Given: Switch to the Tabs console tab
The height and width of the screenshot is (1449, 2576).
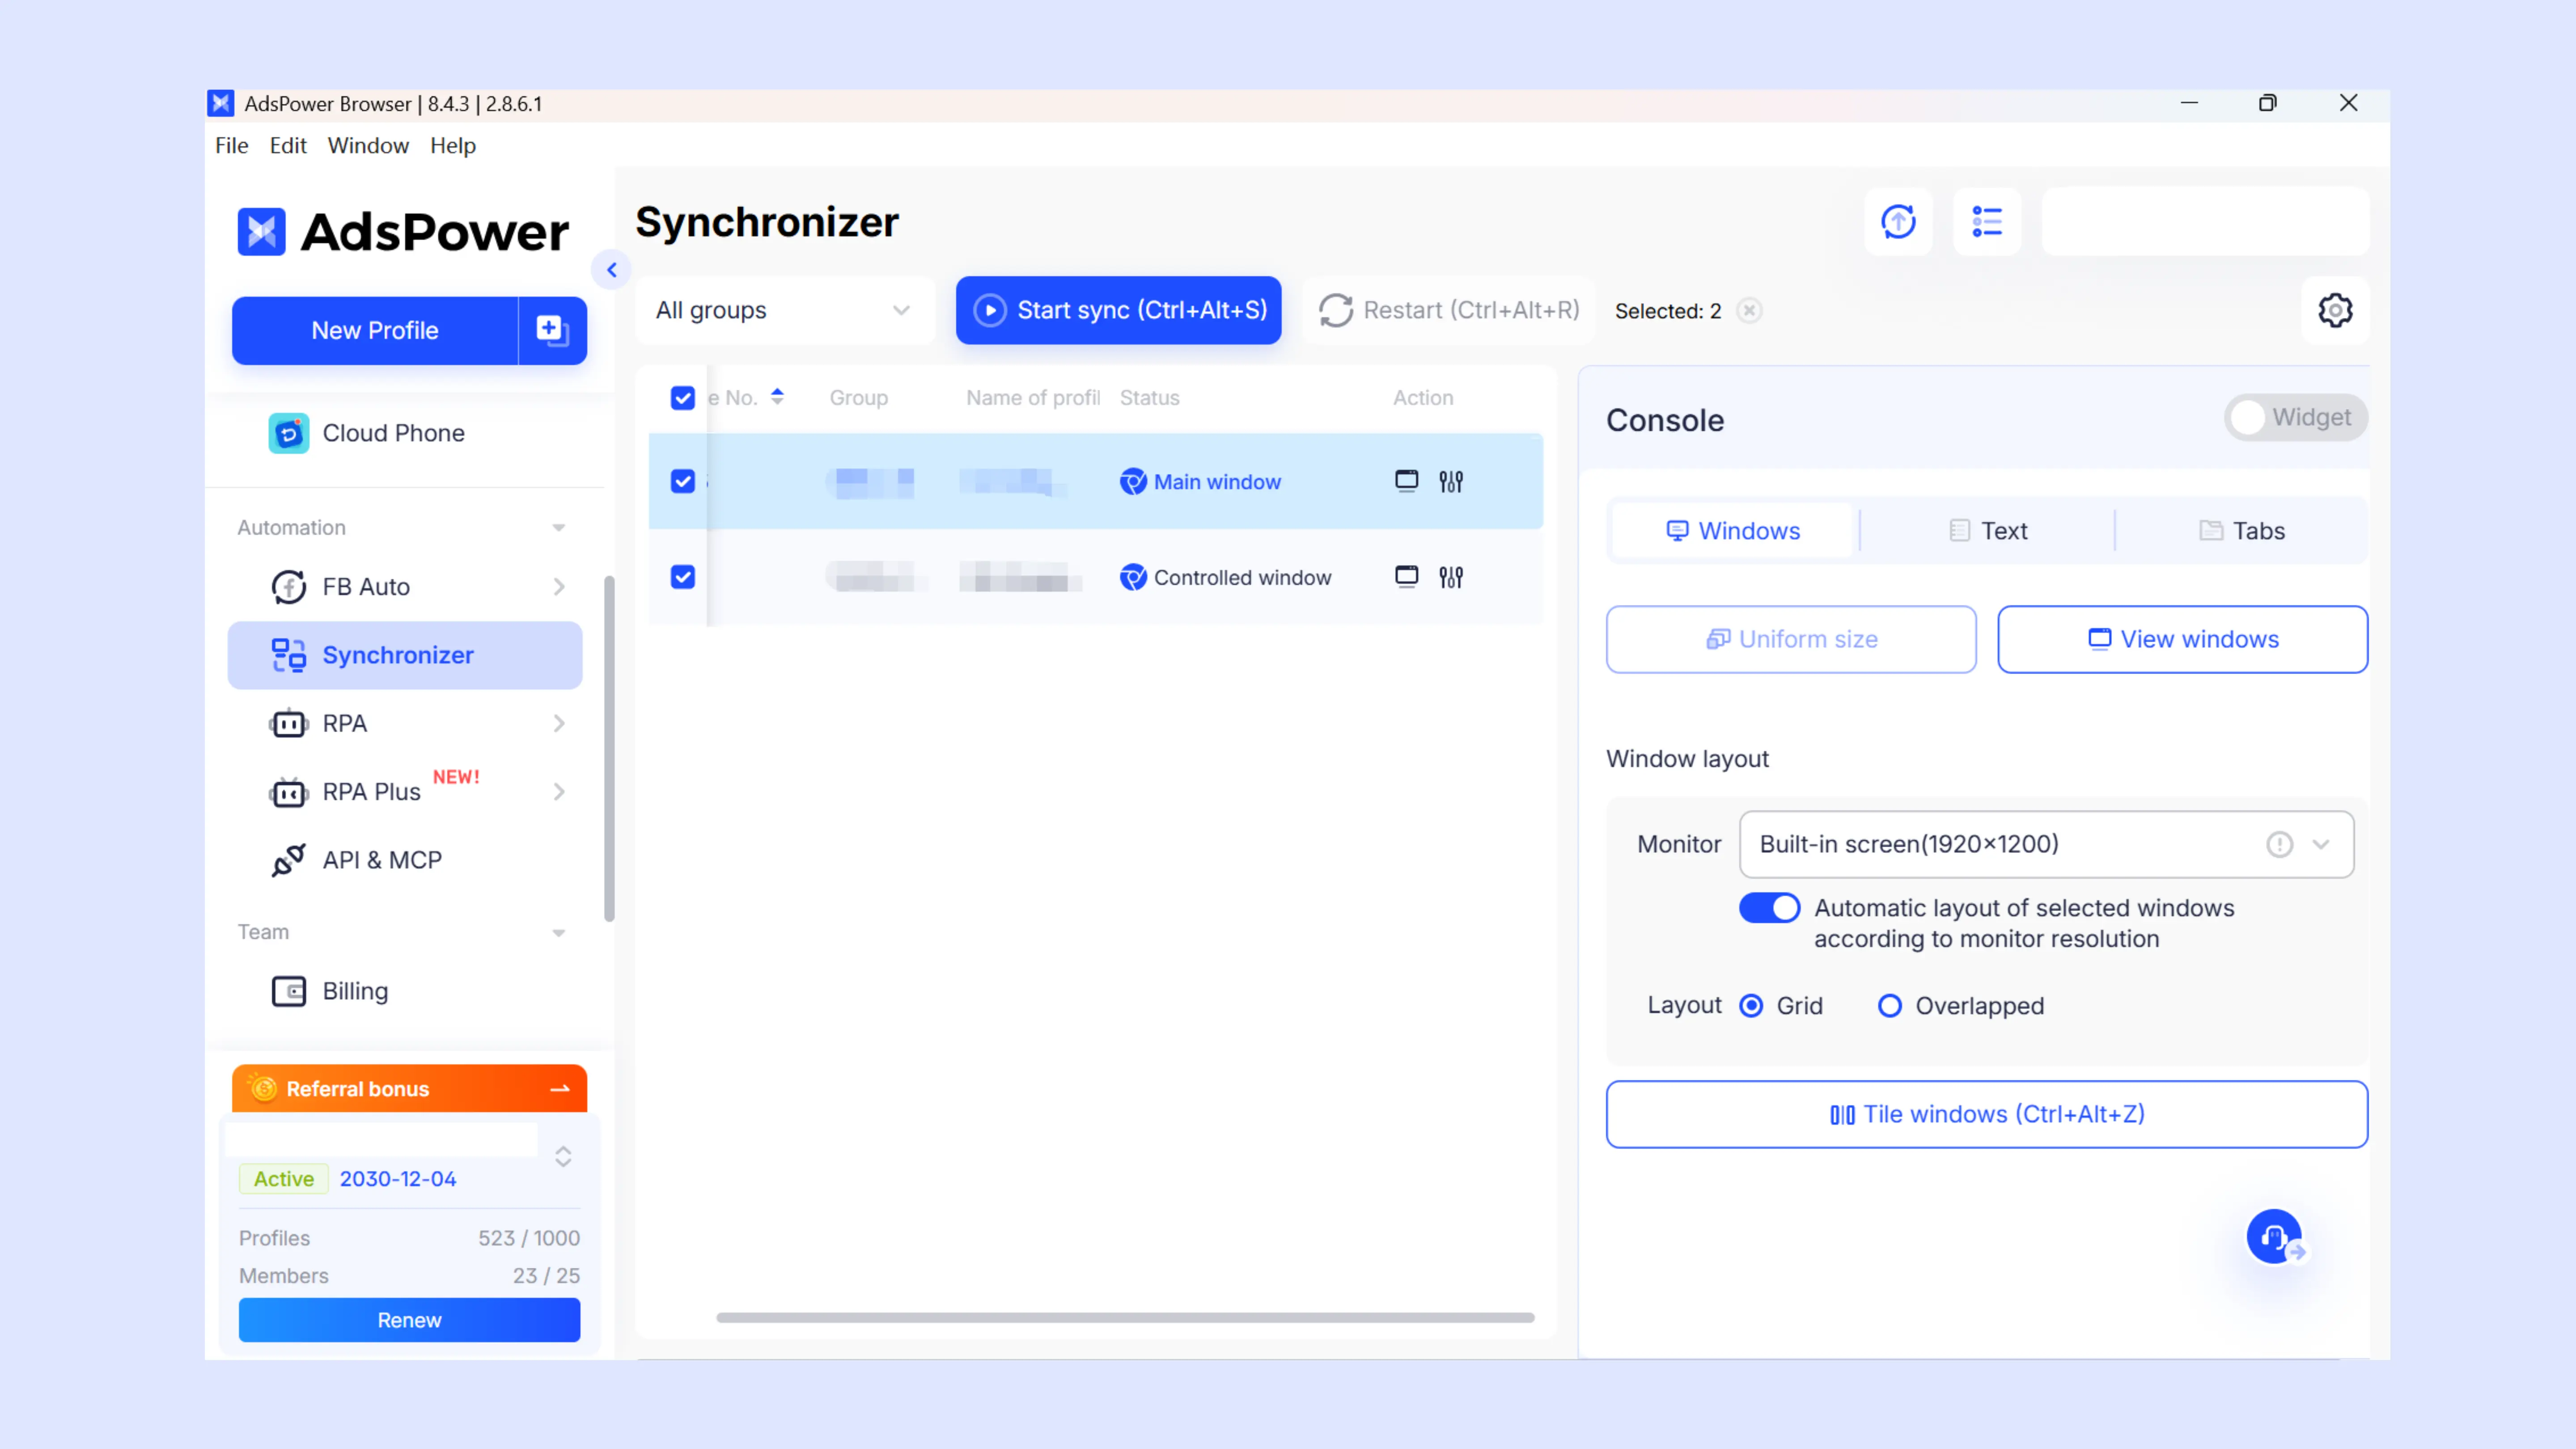Looking at the screenshot, I should [x=2242, y=531].
